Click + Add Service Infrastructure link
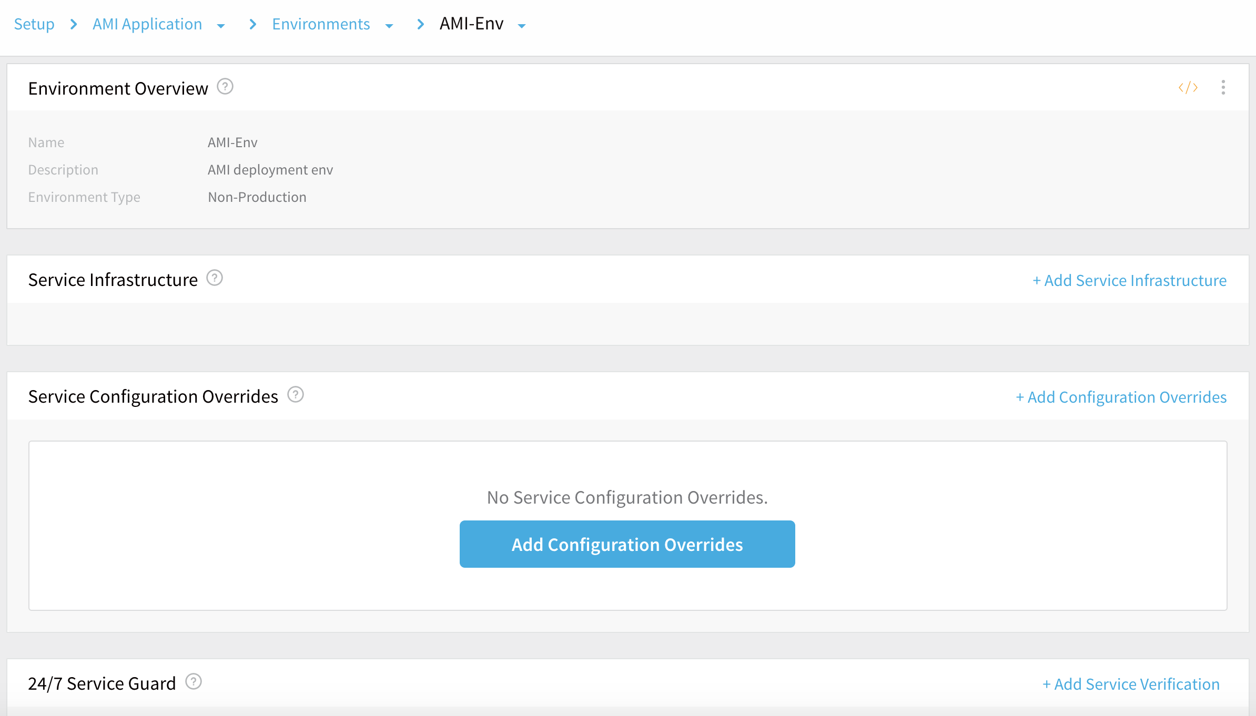Viewport: 1256px width, 716px height. (x=1129, y=280)
